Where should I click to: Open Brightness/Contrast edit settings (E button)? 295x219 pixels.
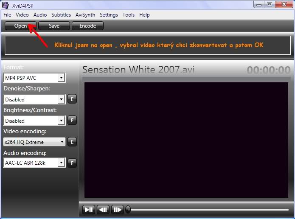point(72,121)
